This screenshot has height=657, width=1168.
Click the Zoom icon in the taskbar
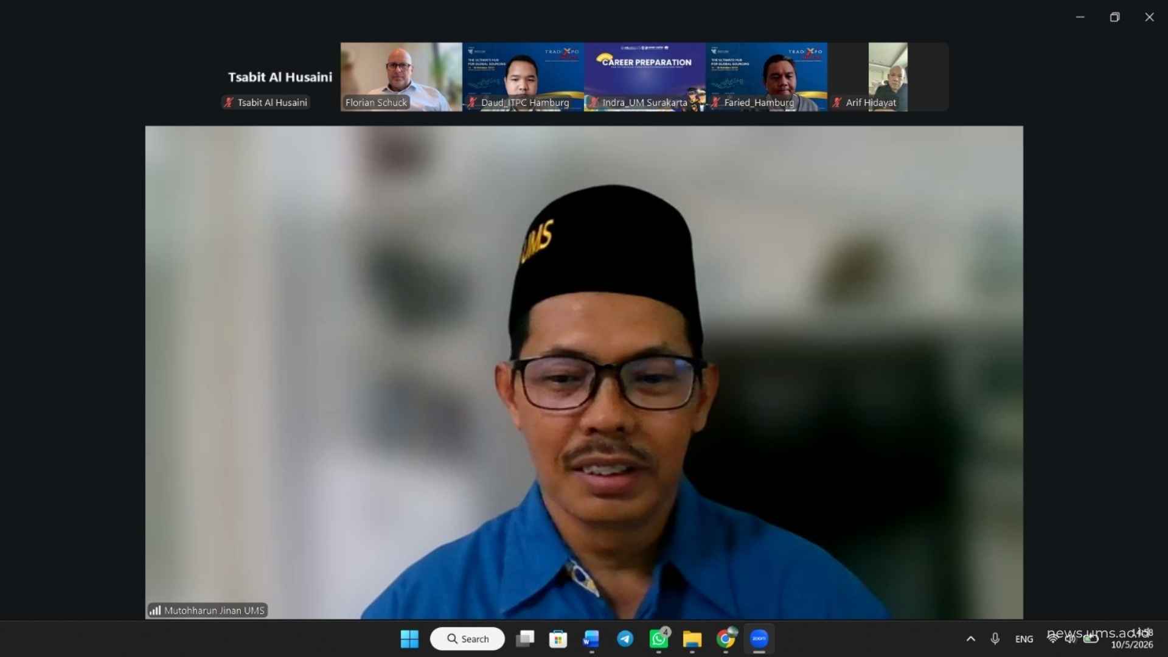point(759,639)
